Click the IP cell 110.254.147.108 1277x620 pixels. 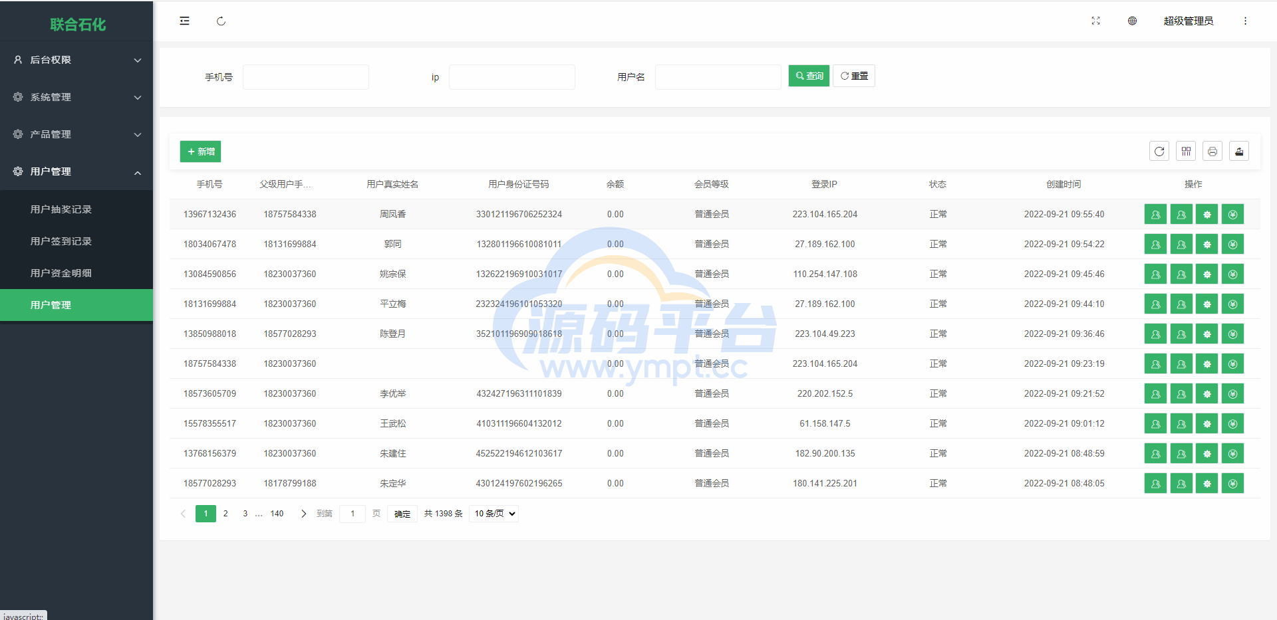pos(825,274)
